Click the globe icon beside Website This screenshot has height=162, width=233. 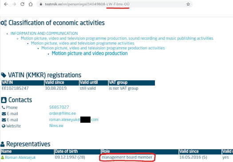[x=4, y=126]
